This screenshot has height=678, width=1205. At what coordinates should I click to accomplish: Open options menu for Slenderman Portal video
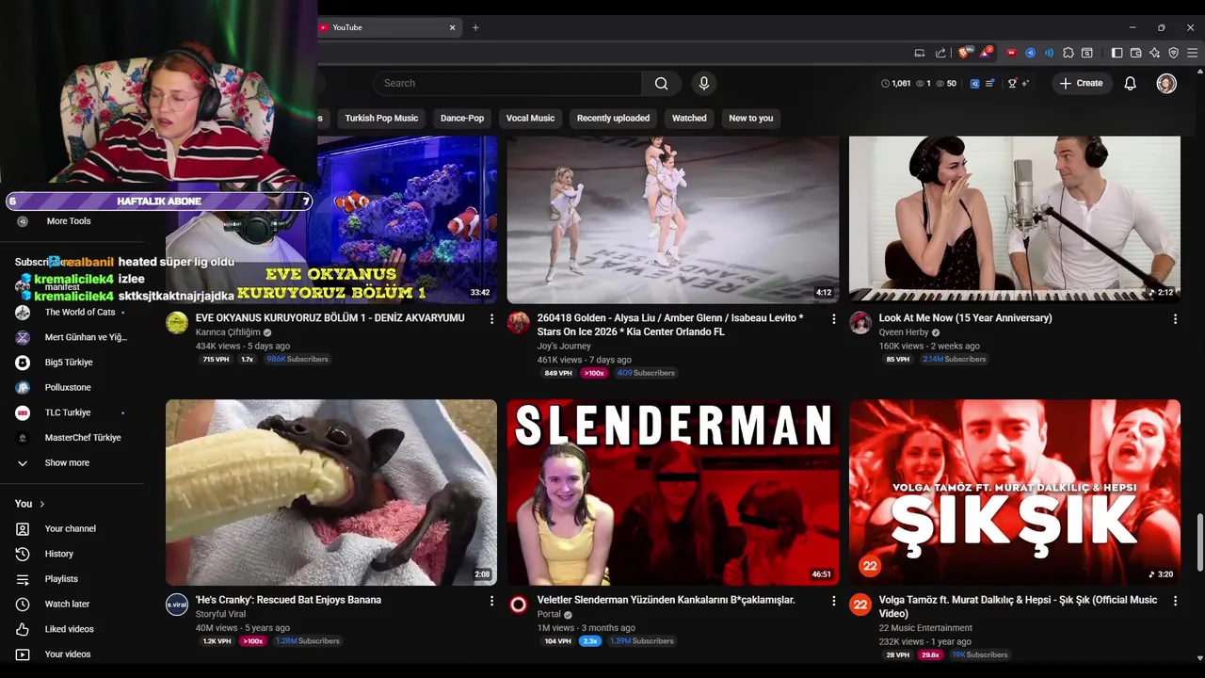833,601
